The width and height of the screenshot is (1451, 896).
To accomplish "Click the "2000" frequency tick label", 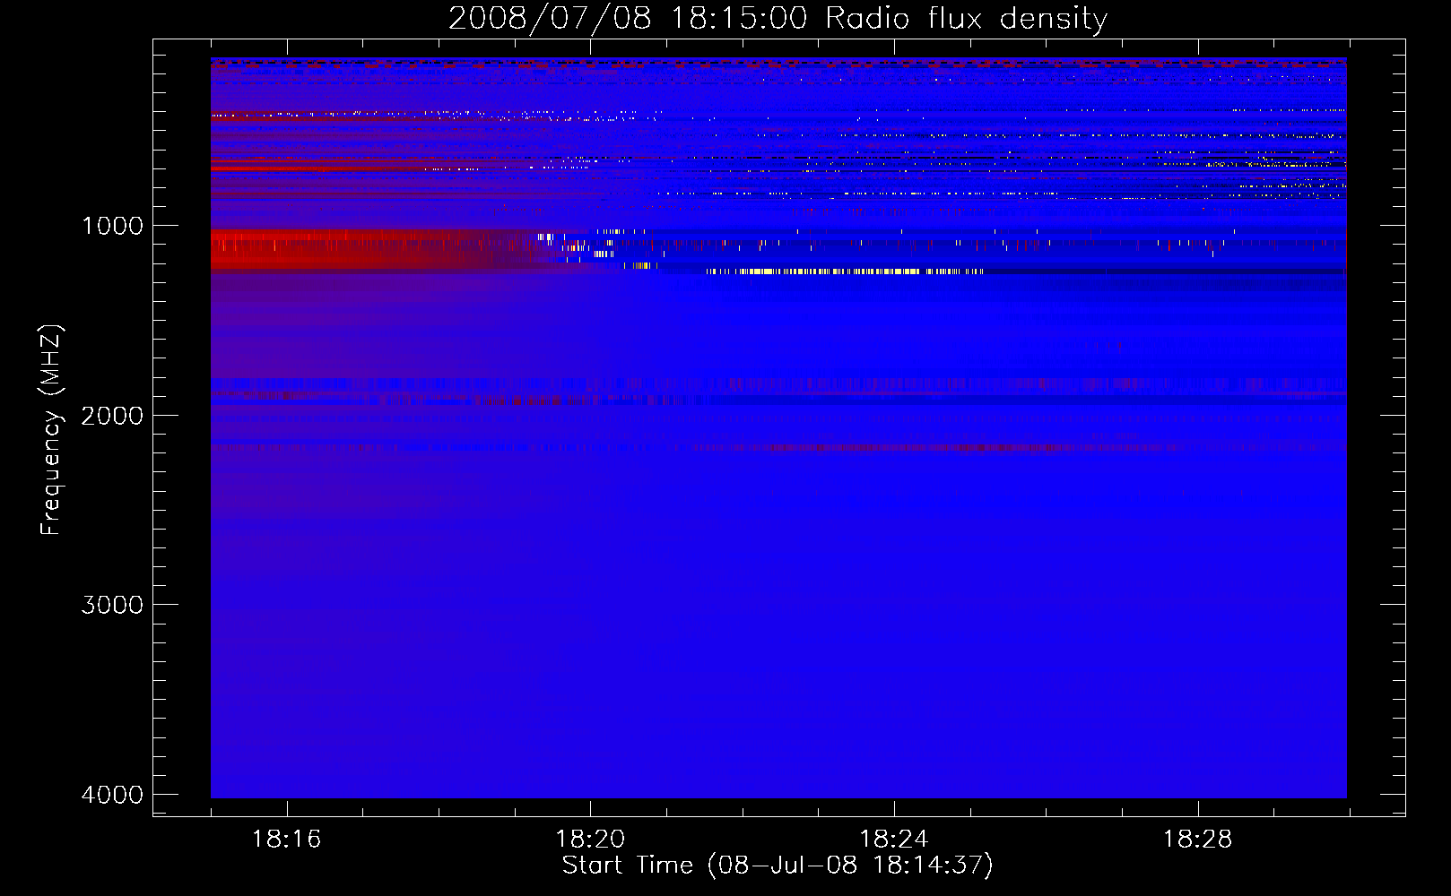I will [x=112, y=416].
